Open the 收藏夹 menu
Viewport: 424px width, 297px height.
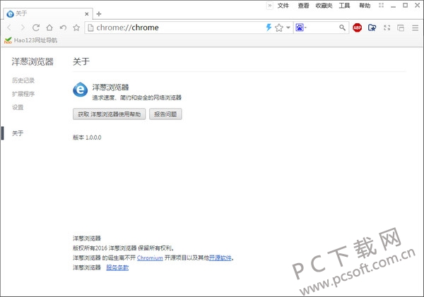click(x=324, y=6)
